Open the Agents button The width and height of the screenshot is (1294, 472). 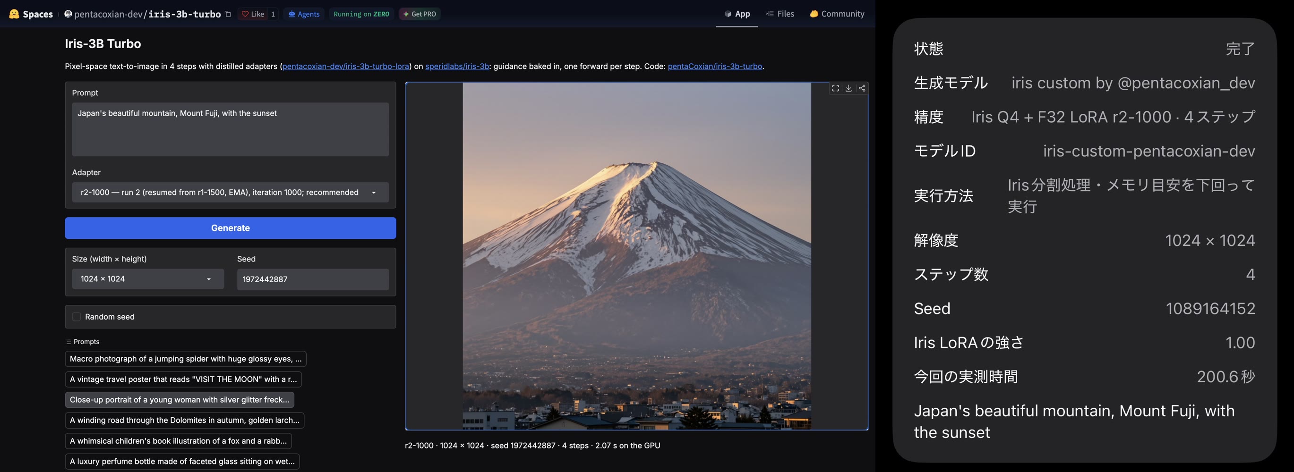click(304, 14)
